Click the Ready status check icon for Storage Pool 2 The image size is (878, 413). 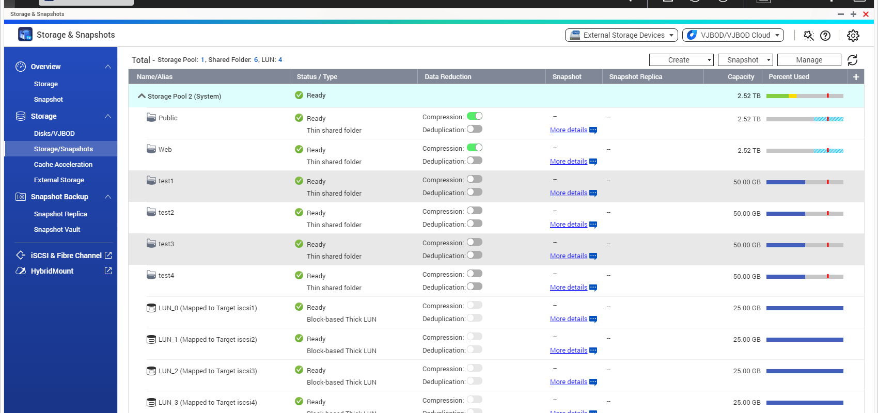(299, 95)
